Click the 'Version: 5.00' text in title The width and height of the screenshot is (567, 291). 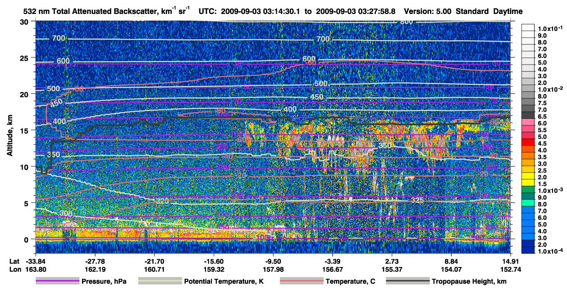click(x=428, y=11)
